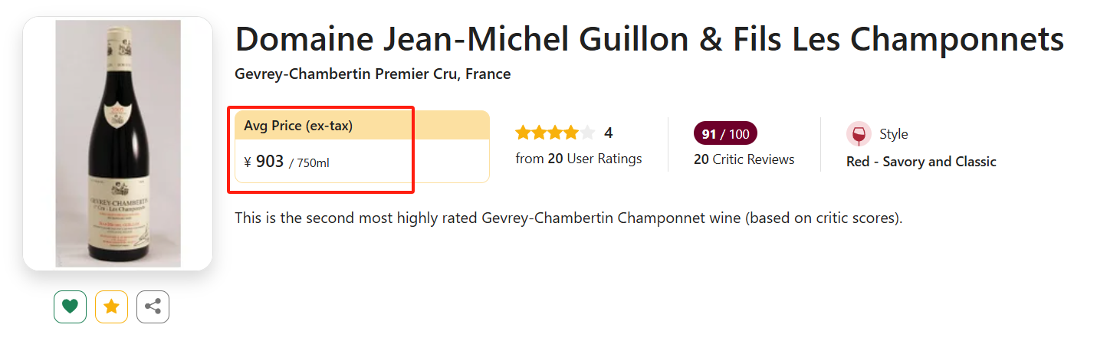Viewport: 1097px width, 341px height.
Task: Click the second most highly rated description
Action: 568,218
